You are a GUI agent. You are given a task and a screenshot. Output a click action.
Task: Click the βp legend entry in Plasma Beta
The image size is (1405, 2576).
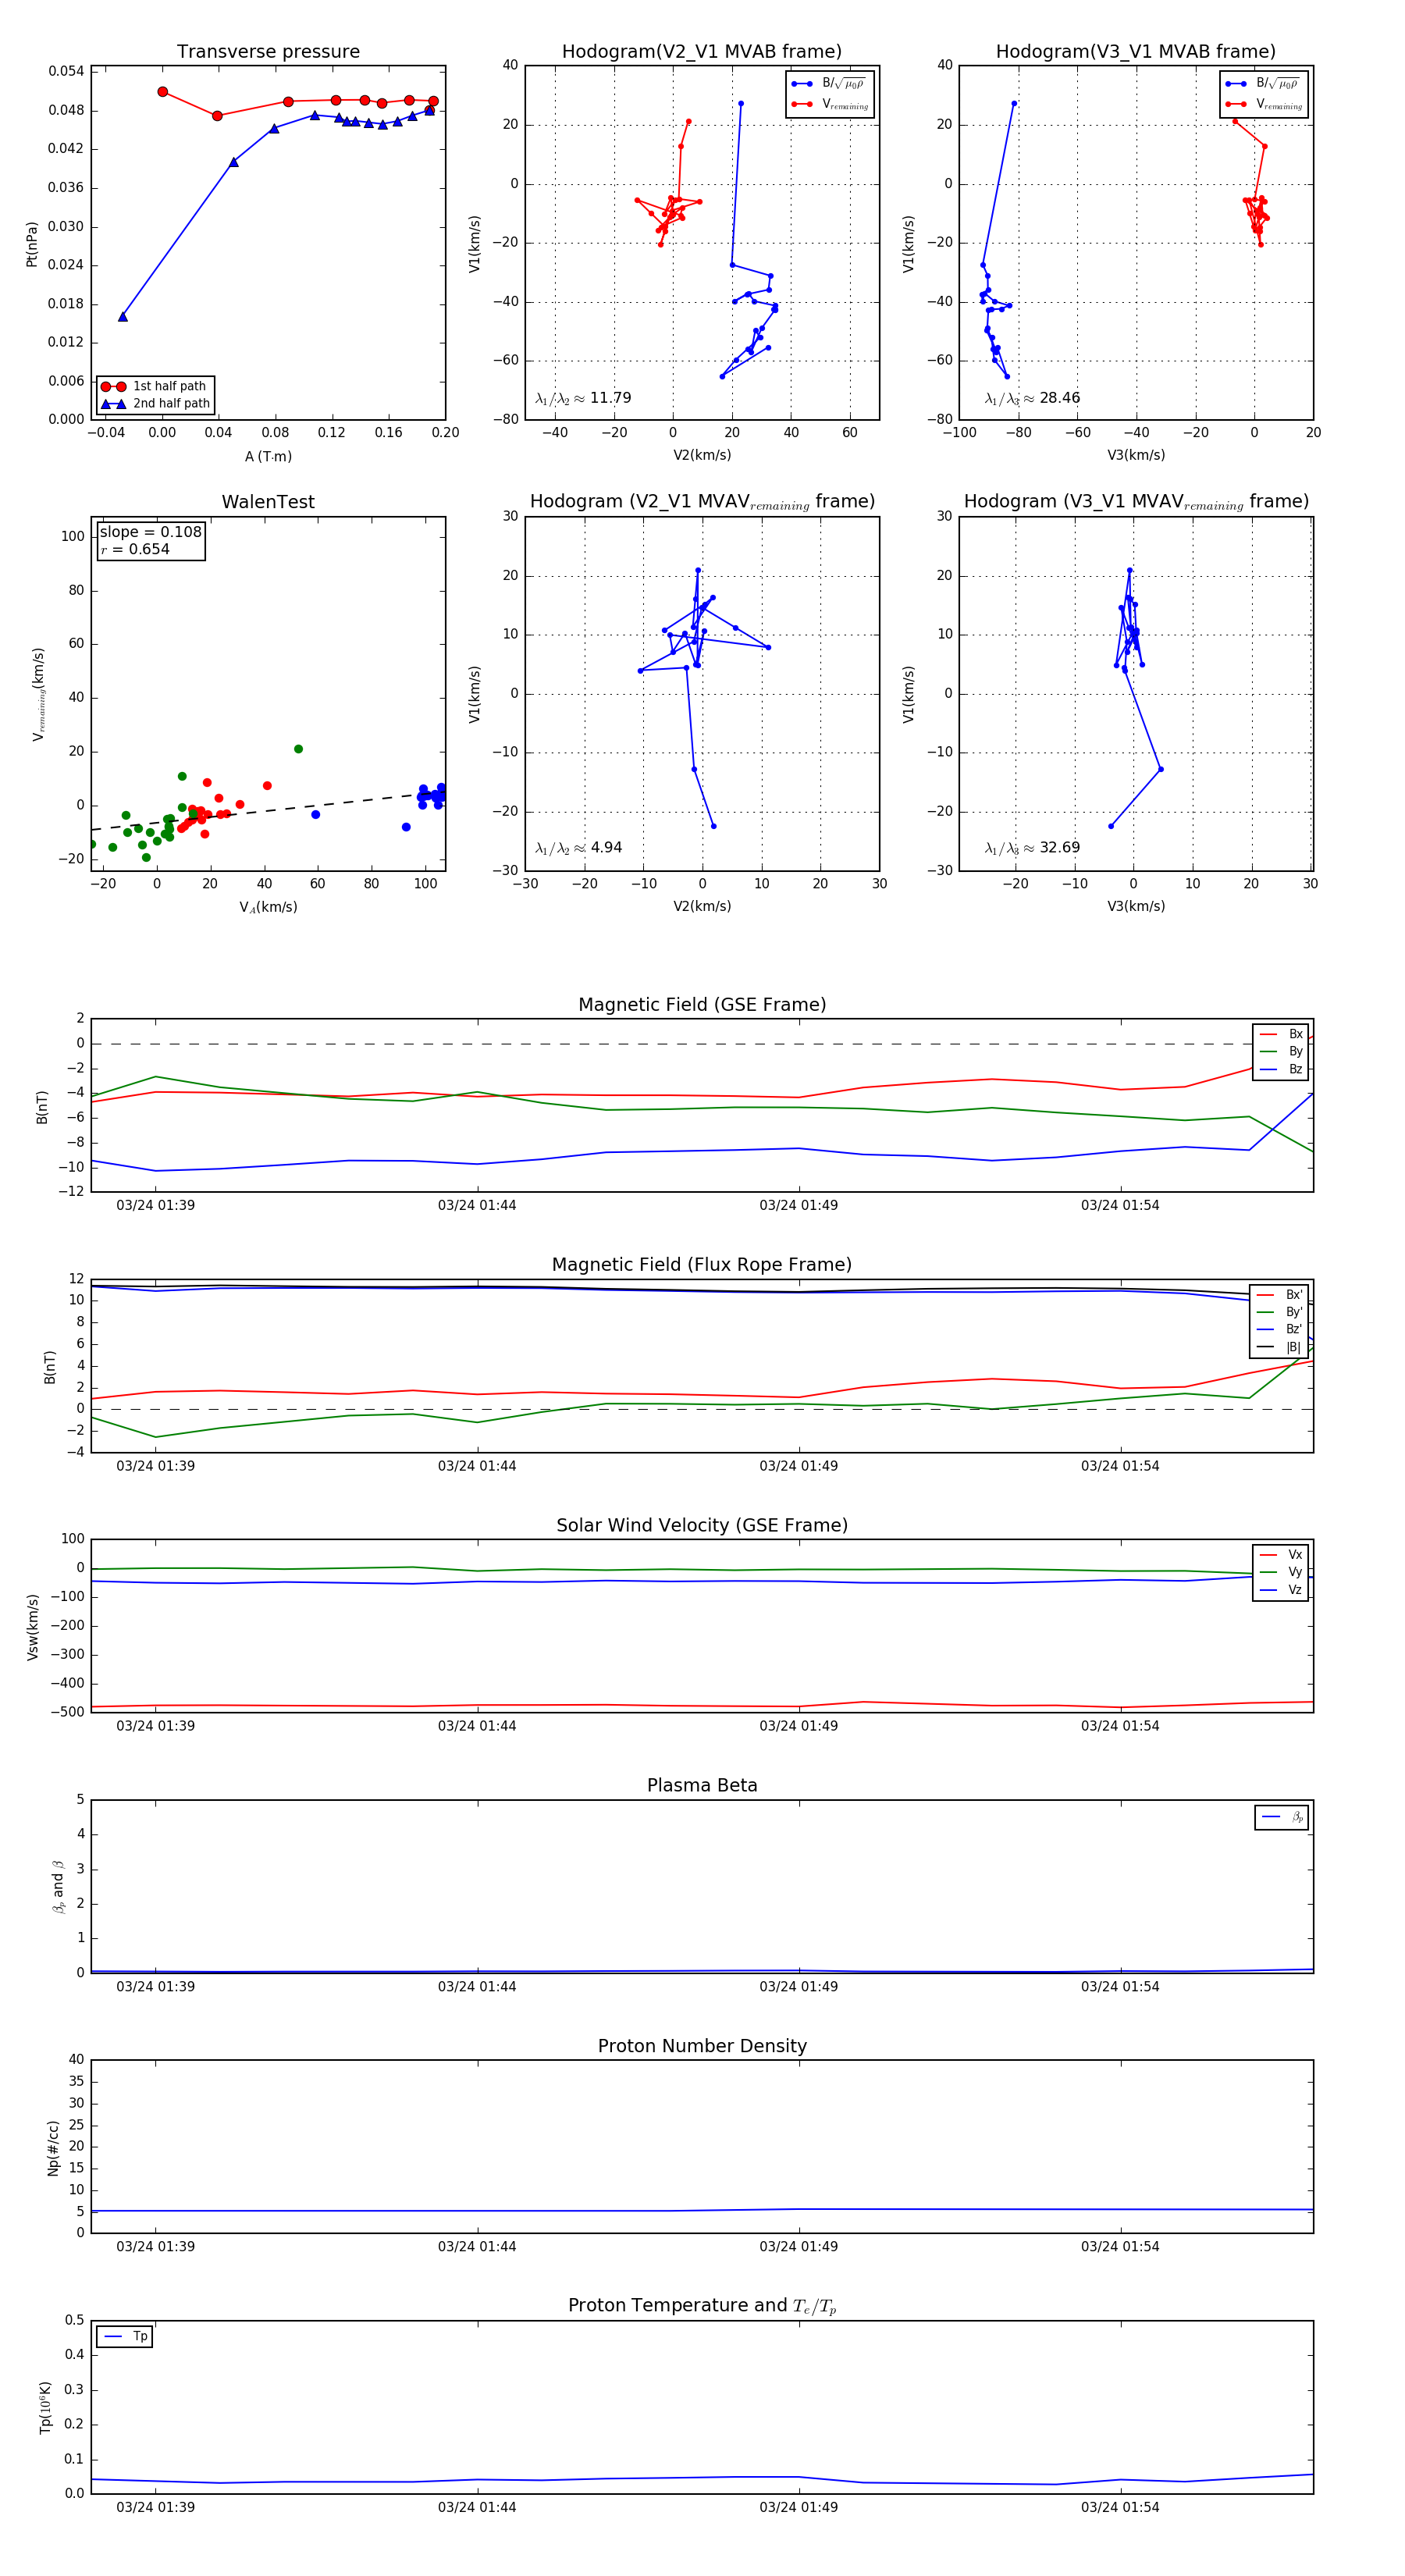click(1282, 1817)
